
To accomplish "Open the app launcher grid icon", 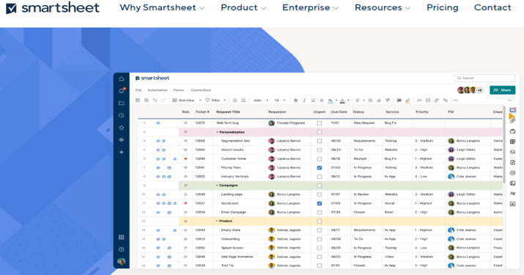I will click(122, 237).
